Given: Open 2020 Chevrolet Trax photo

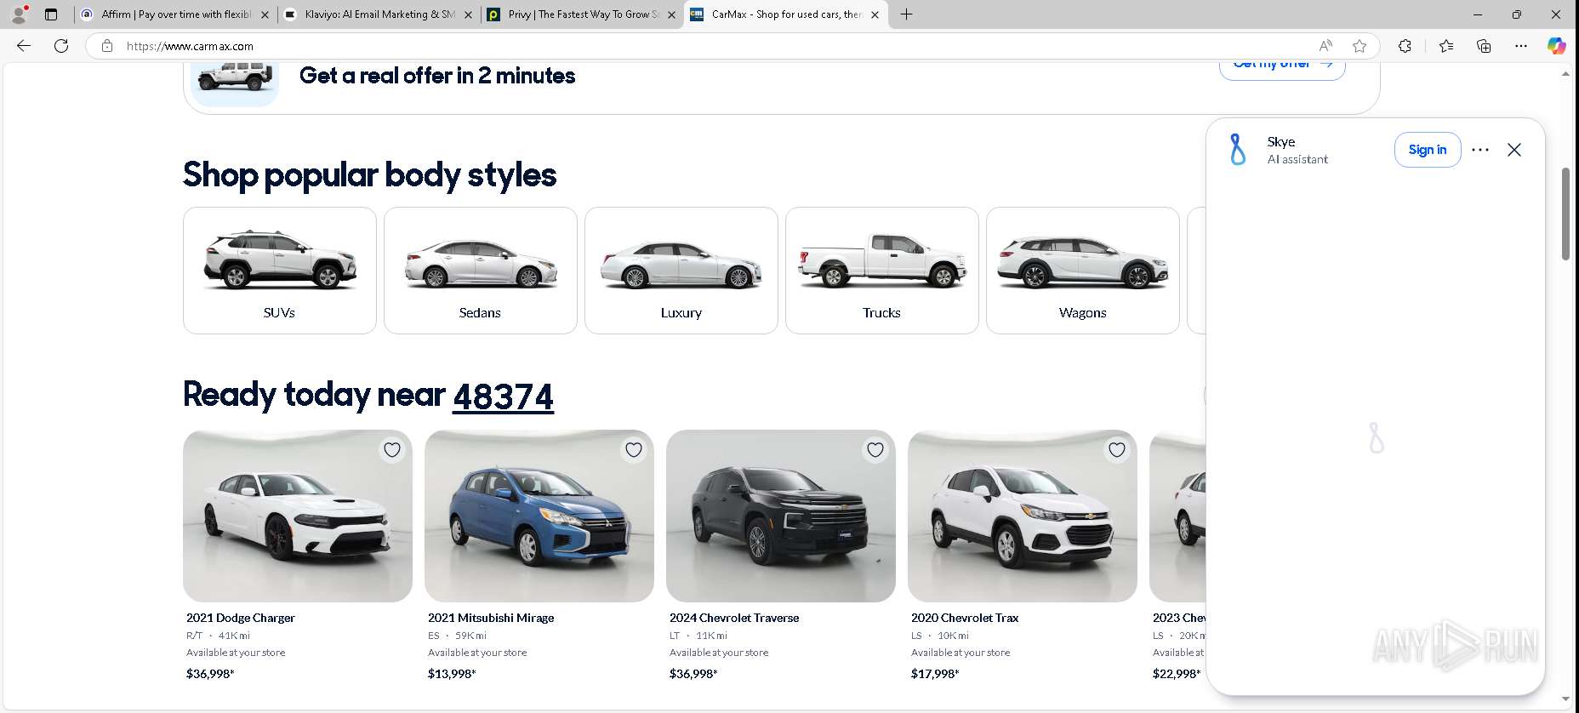Looking at the screenshot, I should [1023, 516].
